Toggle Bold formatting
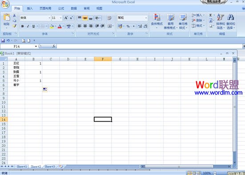245x175 pixels. coord(23,26)
